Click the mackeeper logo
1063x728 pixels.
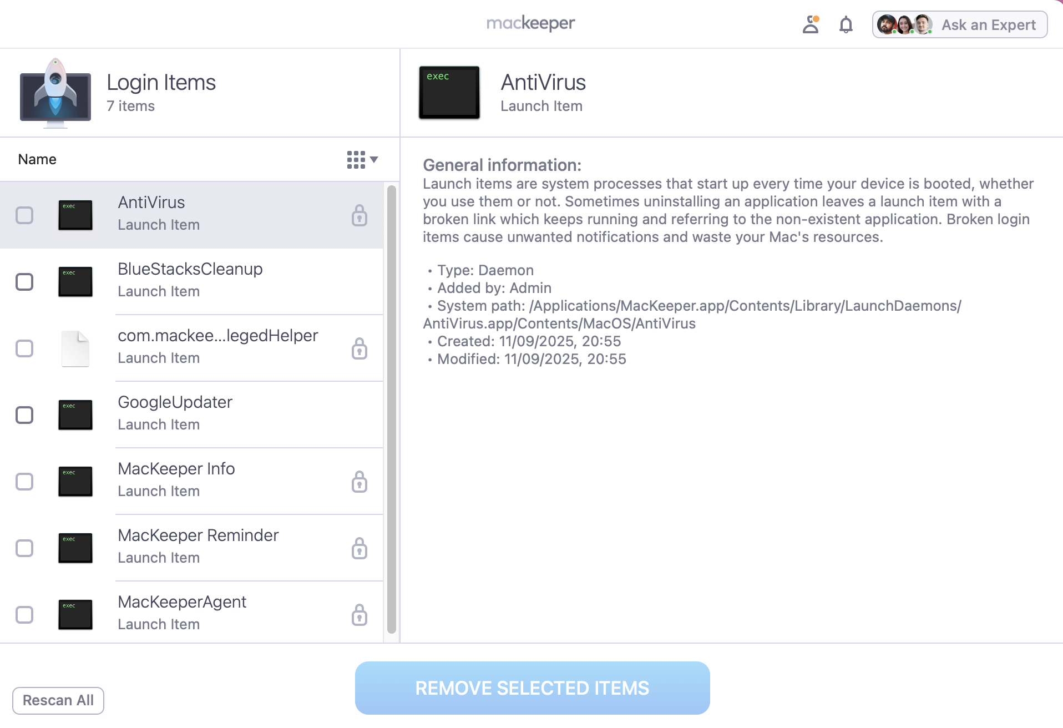coord(530,23)
